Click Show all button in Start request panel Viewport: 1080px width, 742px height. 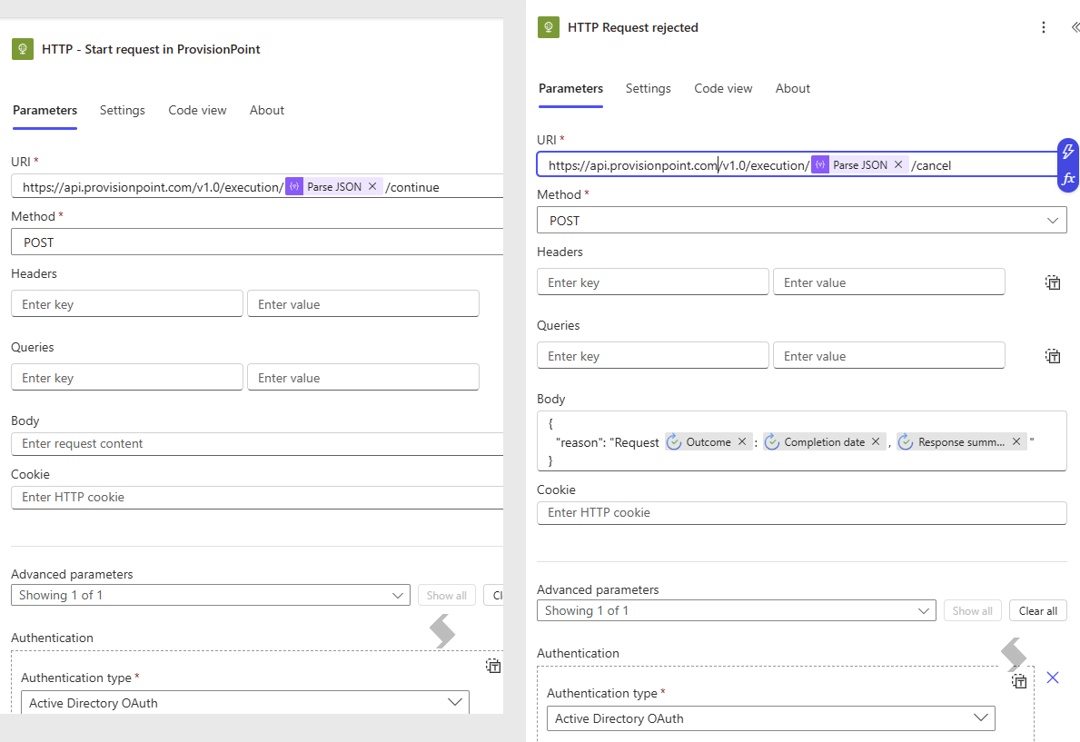446,595
